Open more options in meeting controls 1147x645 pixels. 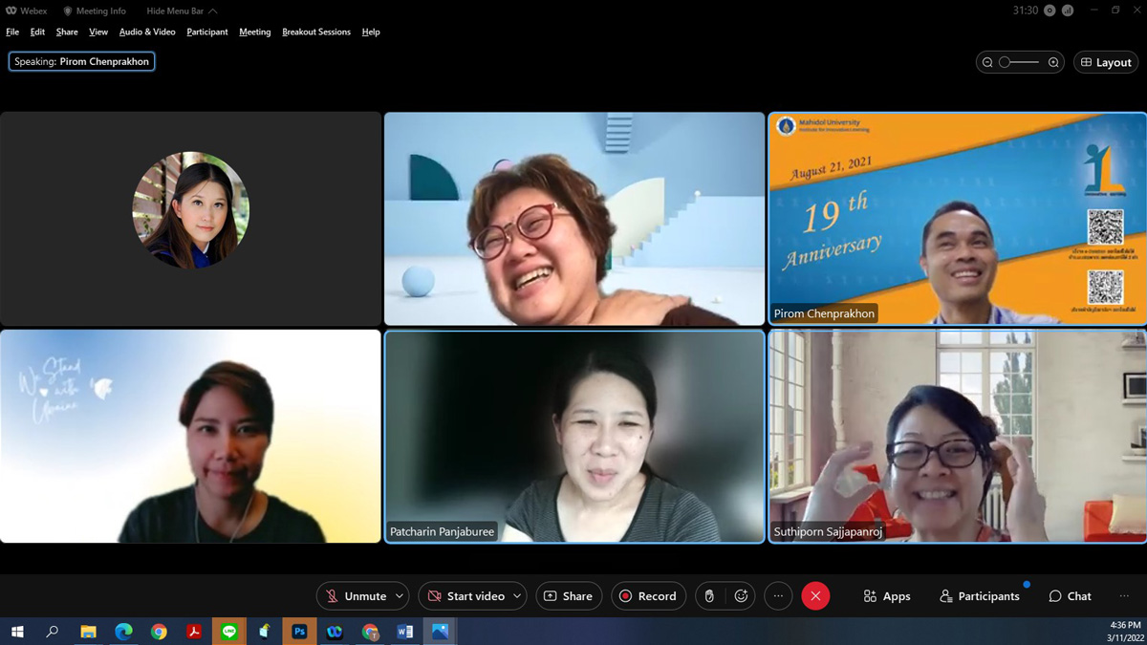click(x=778, y=596)
